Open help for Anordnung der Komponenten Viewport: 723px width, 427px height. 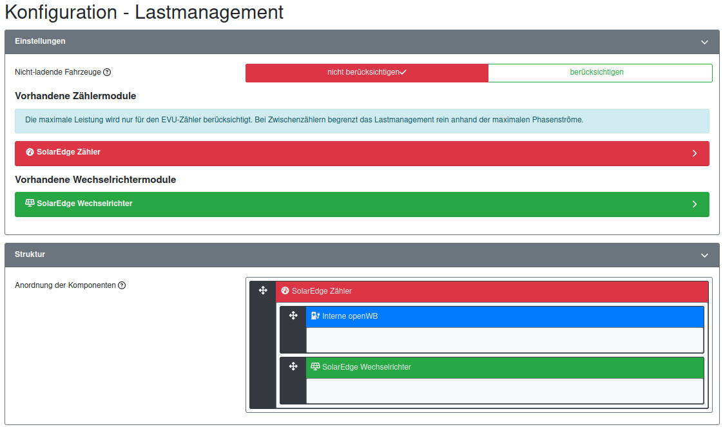click(x=122, y=285)
